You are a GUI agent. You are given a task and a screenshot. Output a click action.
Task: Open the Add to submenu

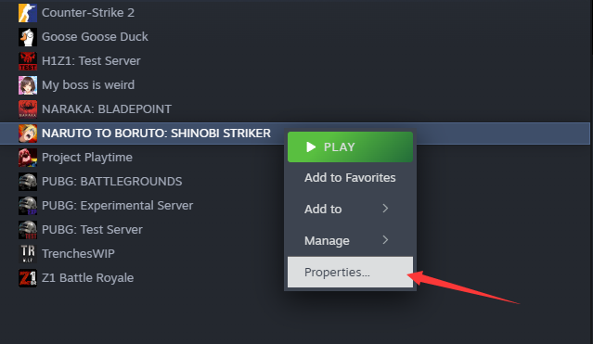coord(350,209)
